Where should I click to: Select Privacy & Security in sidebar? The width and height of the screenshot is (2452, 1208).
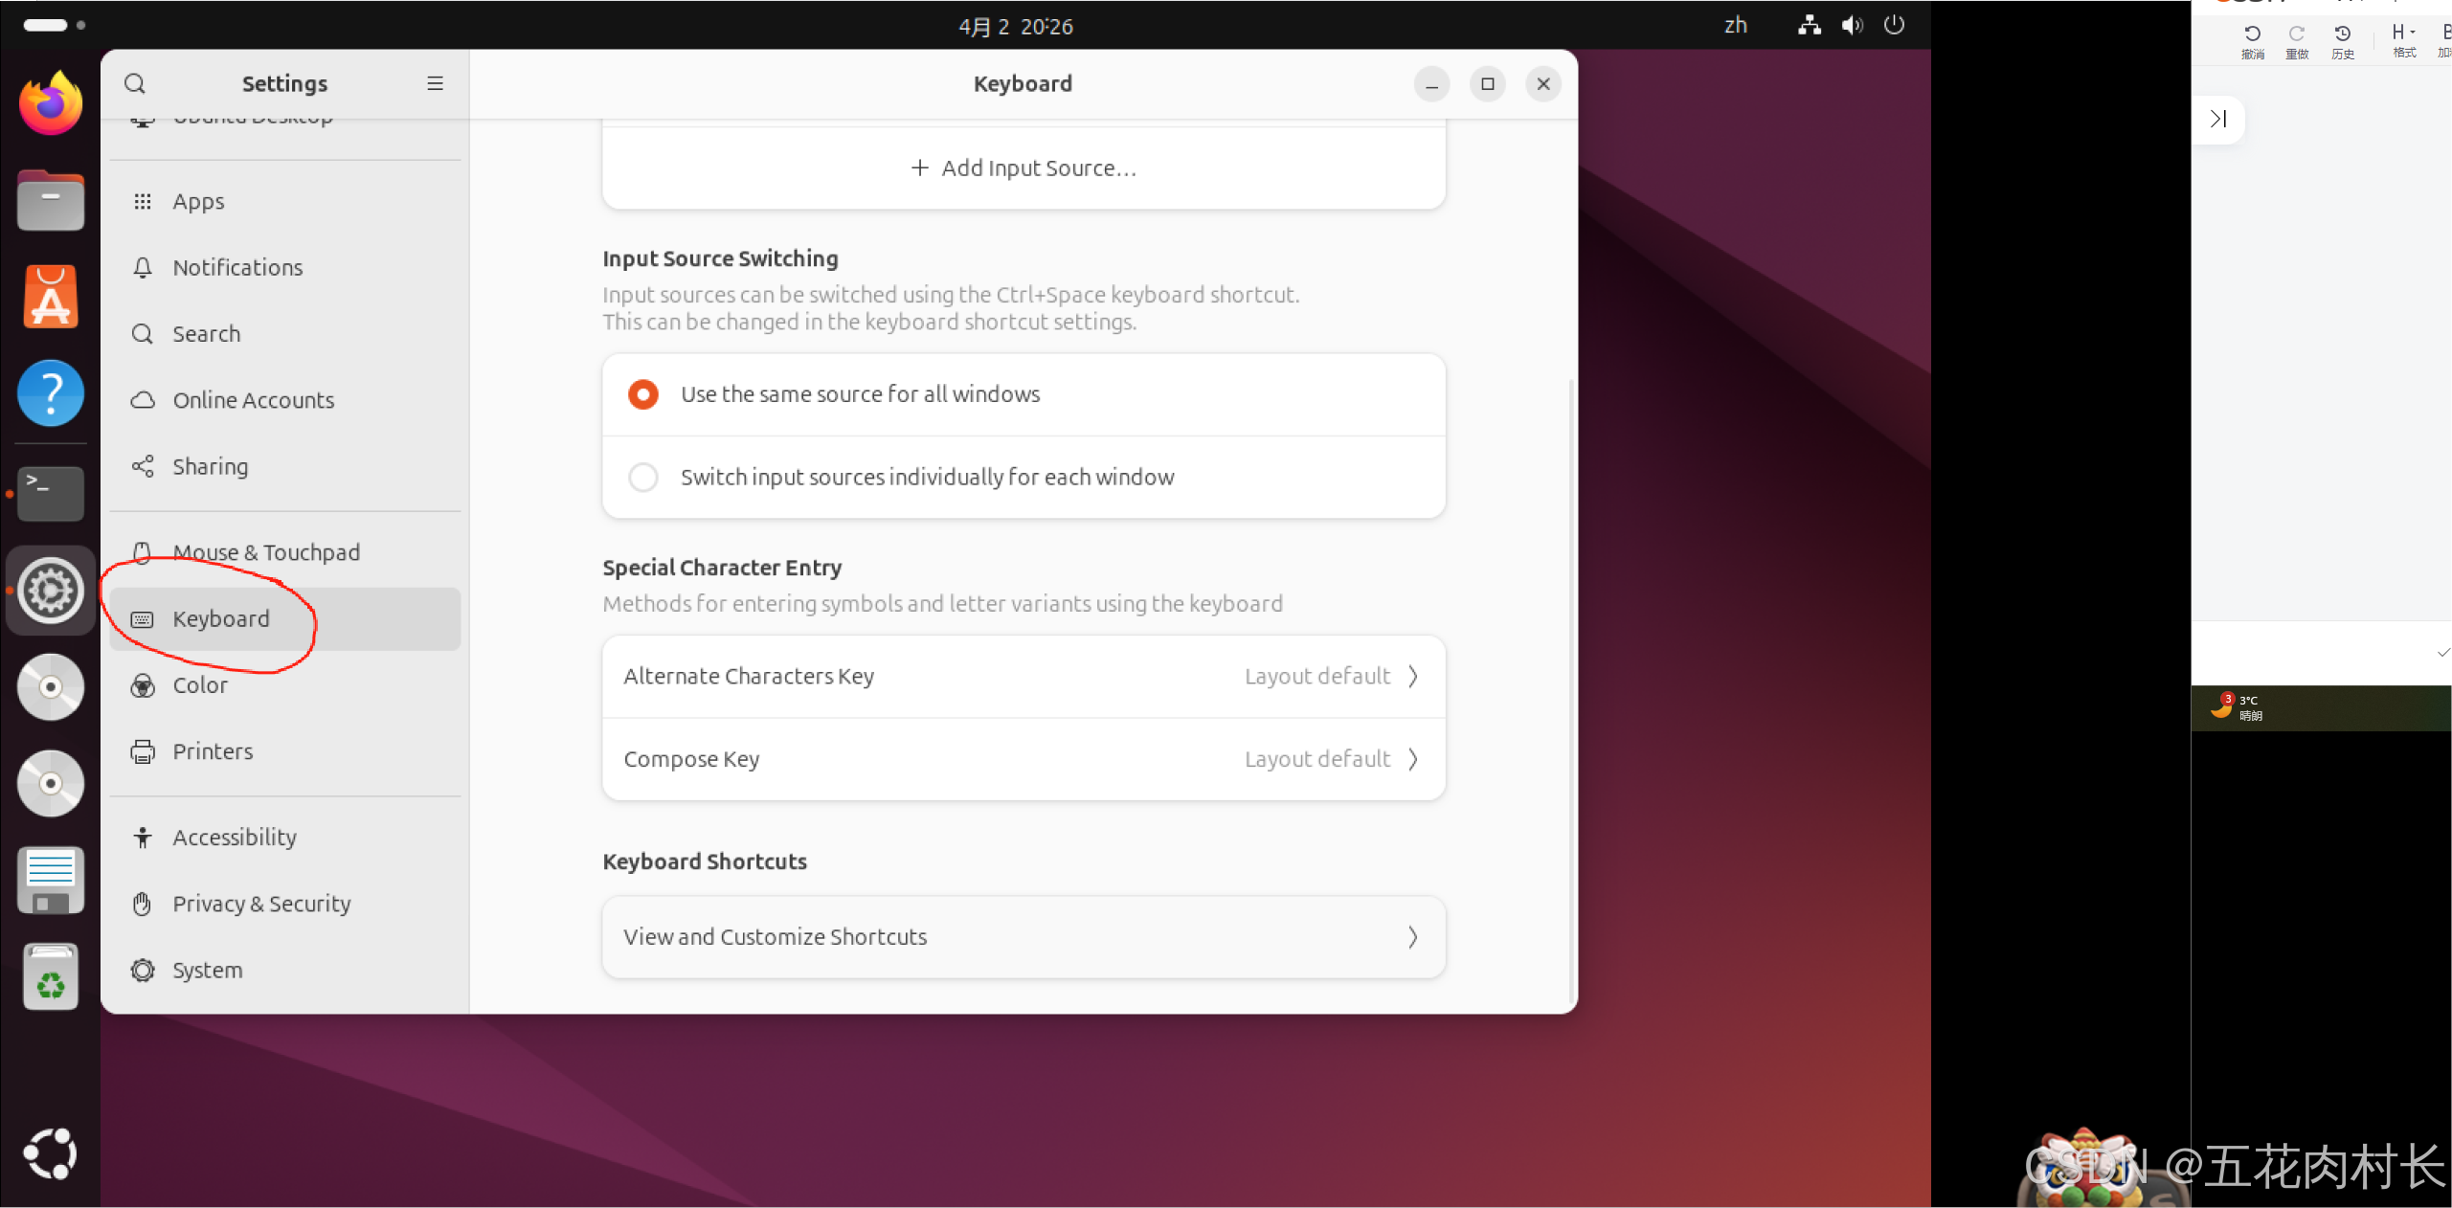point(261,904)
